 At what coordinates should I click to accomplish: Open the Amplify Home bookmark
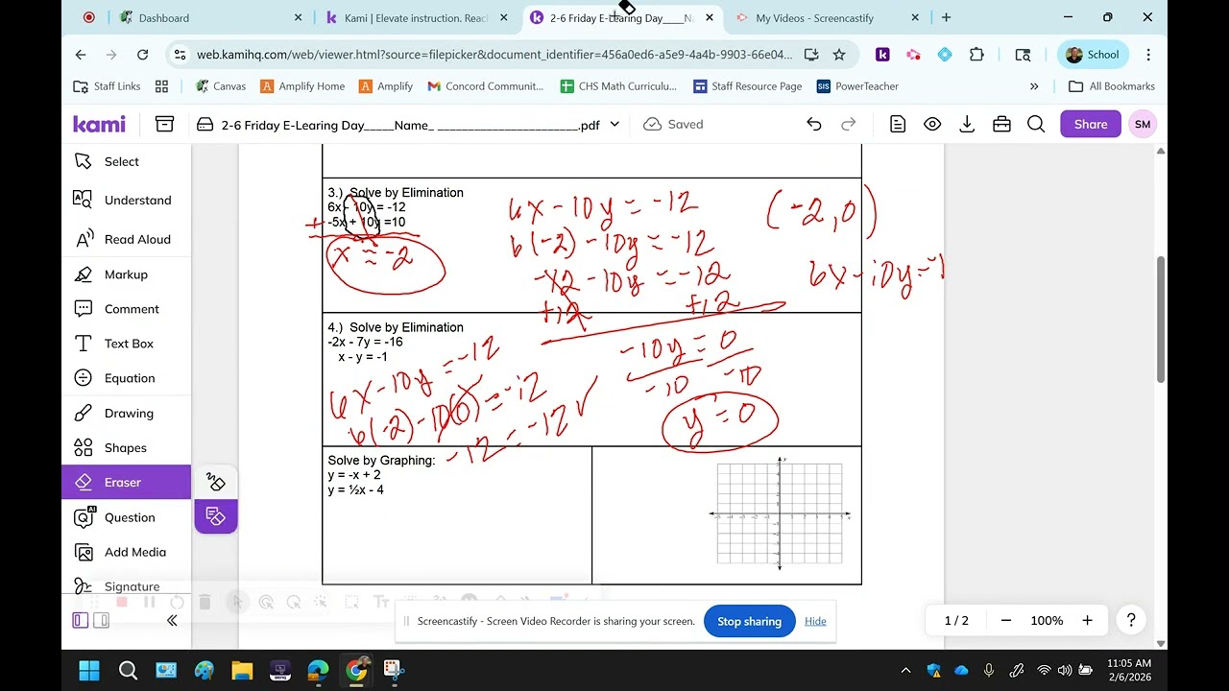302,86
